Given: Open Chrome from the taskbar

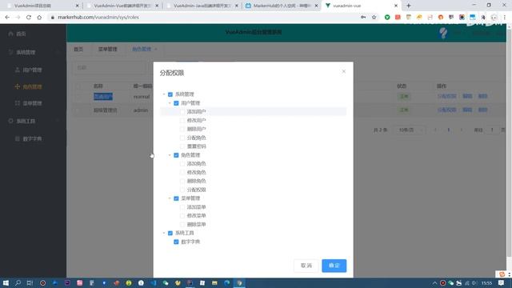Looking at the screenshot, I should [239, 282].
